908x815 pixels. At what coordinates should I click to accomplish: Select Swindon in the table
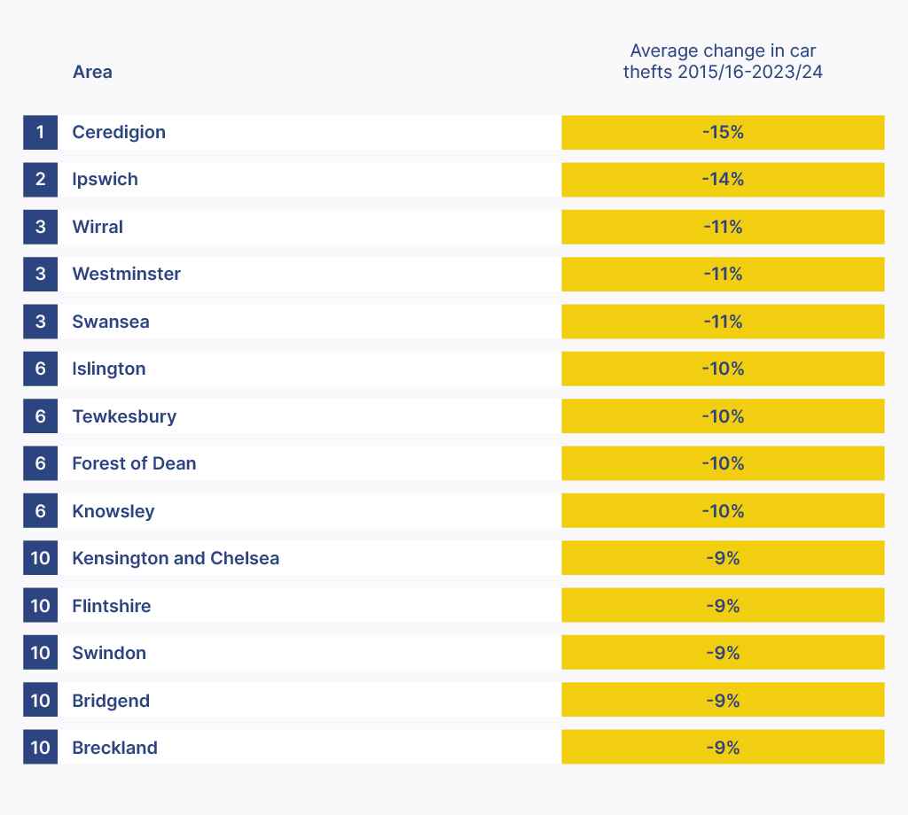click(x=109, y=653)
